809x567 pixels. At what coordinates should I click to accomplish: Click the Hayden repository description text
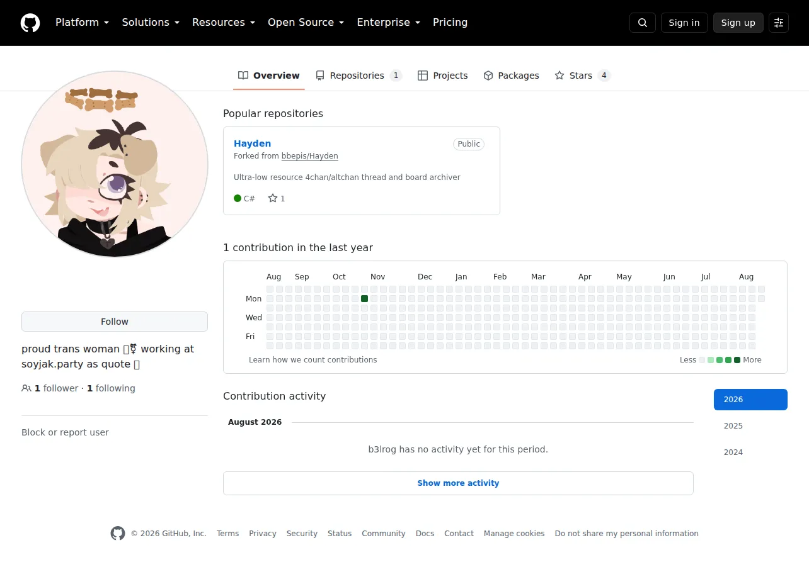(347, 177)
